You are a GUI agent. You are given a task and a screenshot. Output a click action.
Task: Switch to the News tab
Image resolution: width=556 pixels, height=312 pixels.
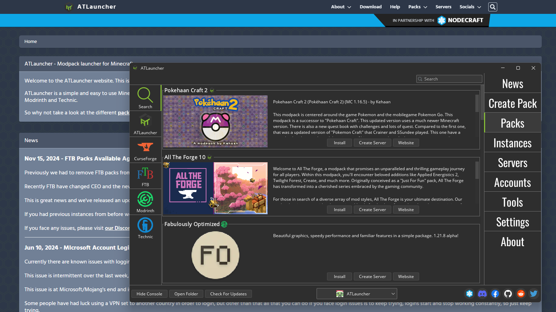(513, 84)
